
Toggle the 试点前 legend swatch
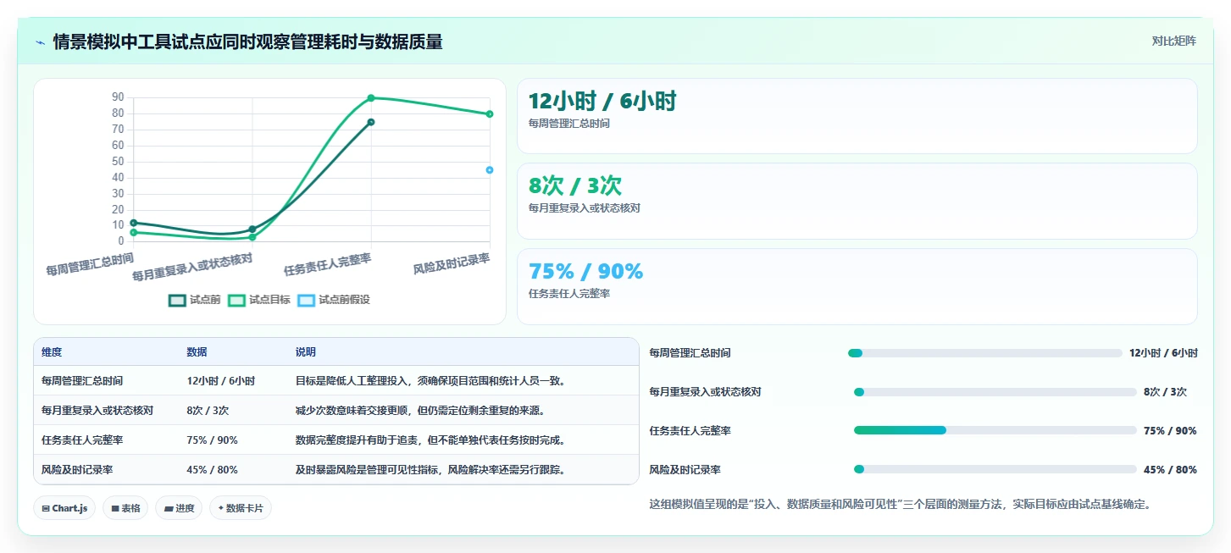pyautogui.click(x=177, y=300)
